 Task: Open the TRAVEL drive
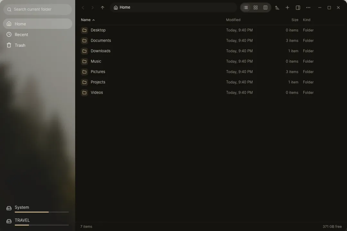pos(38,221)
